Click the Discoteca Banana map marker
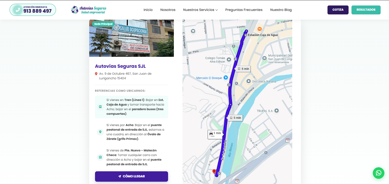 click(248, 81)
